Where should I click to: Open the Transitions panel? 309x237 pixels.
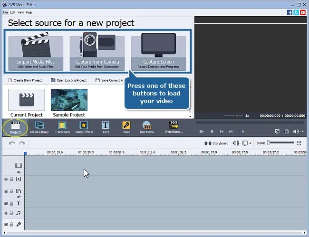[x=62, y=127]
